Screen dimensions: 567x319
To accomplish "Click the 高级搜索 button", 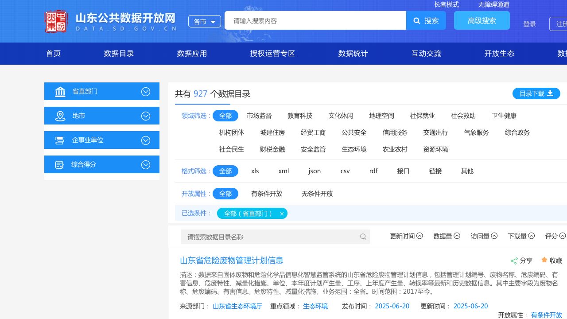I will [x=482, y=20].
